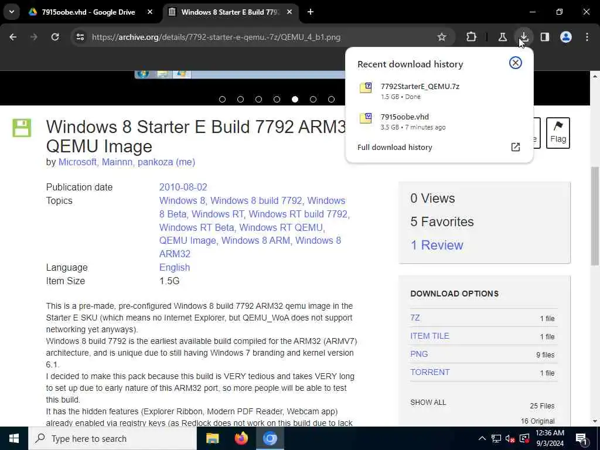Open the tab search dropdown arrow
This screenshot has width=600, height=450.
(12, 12)
